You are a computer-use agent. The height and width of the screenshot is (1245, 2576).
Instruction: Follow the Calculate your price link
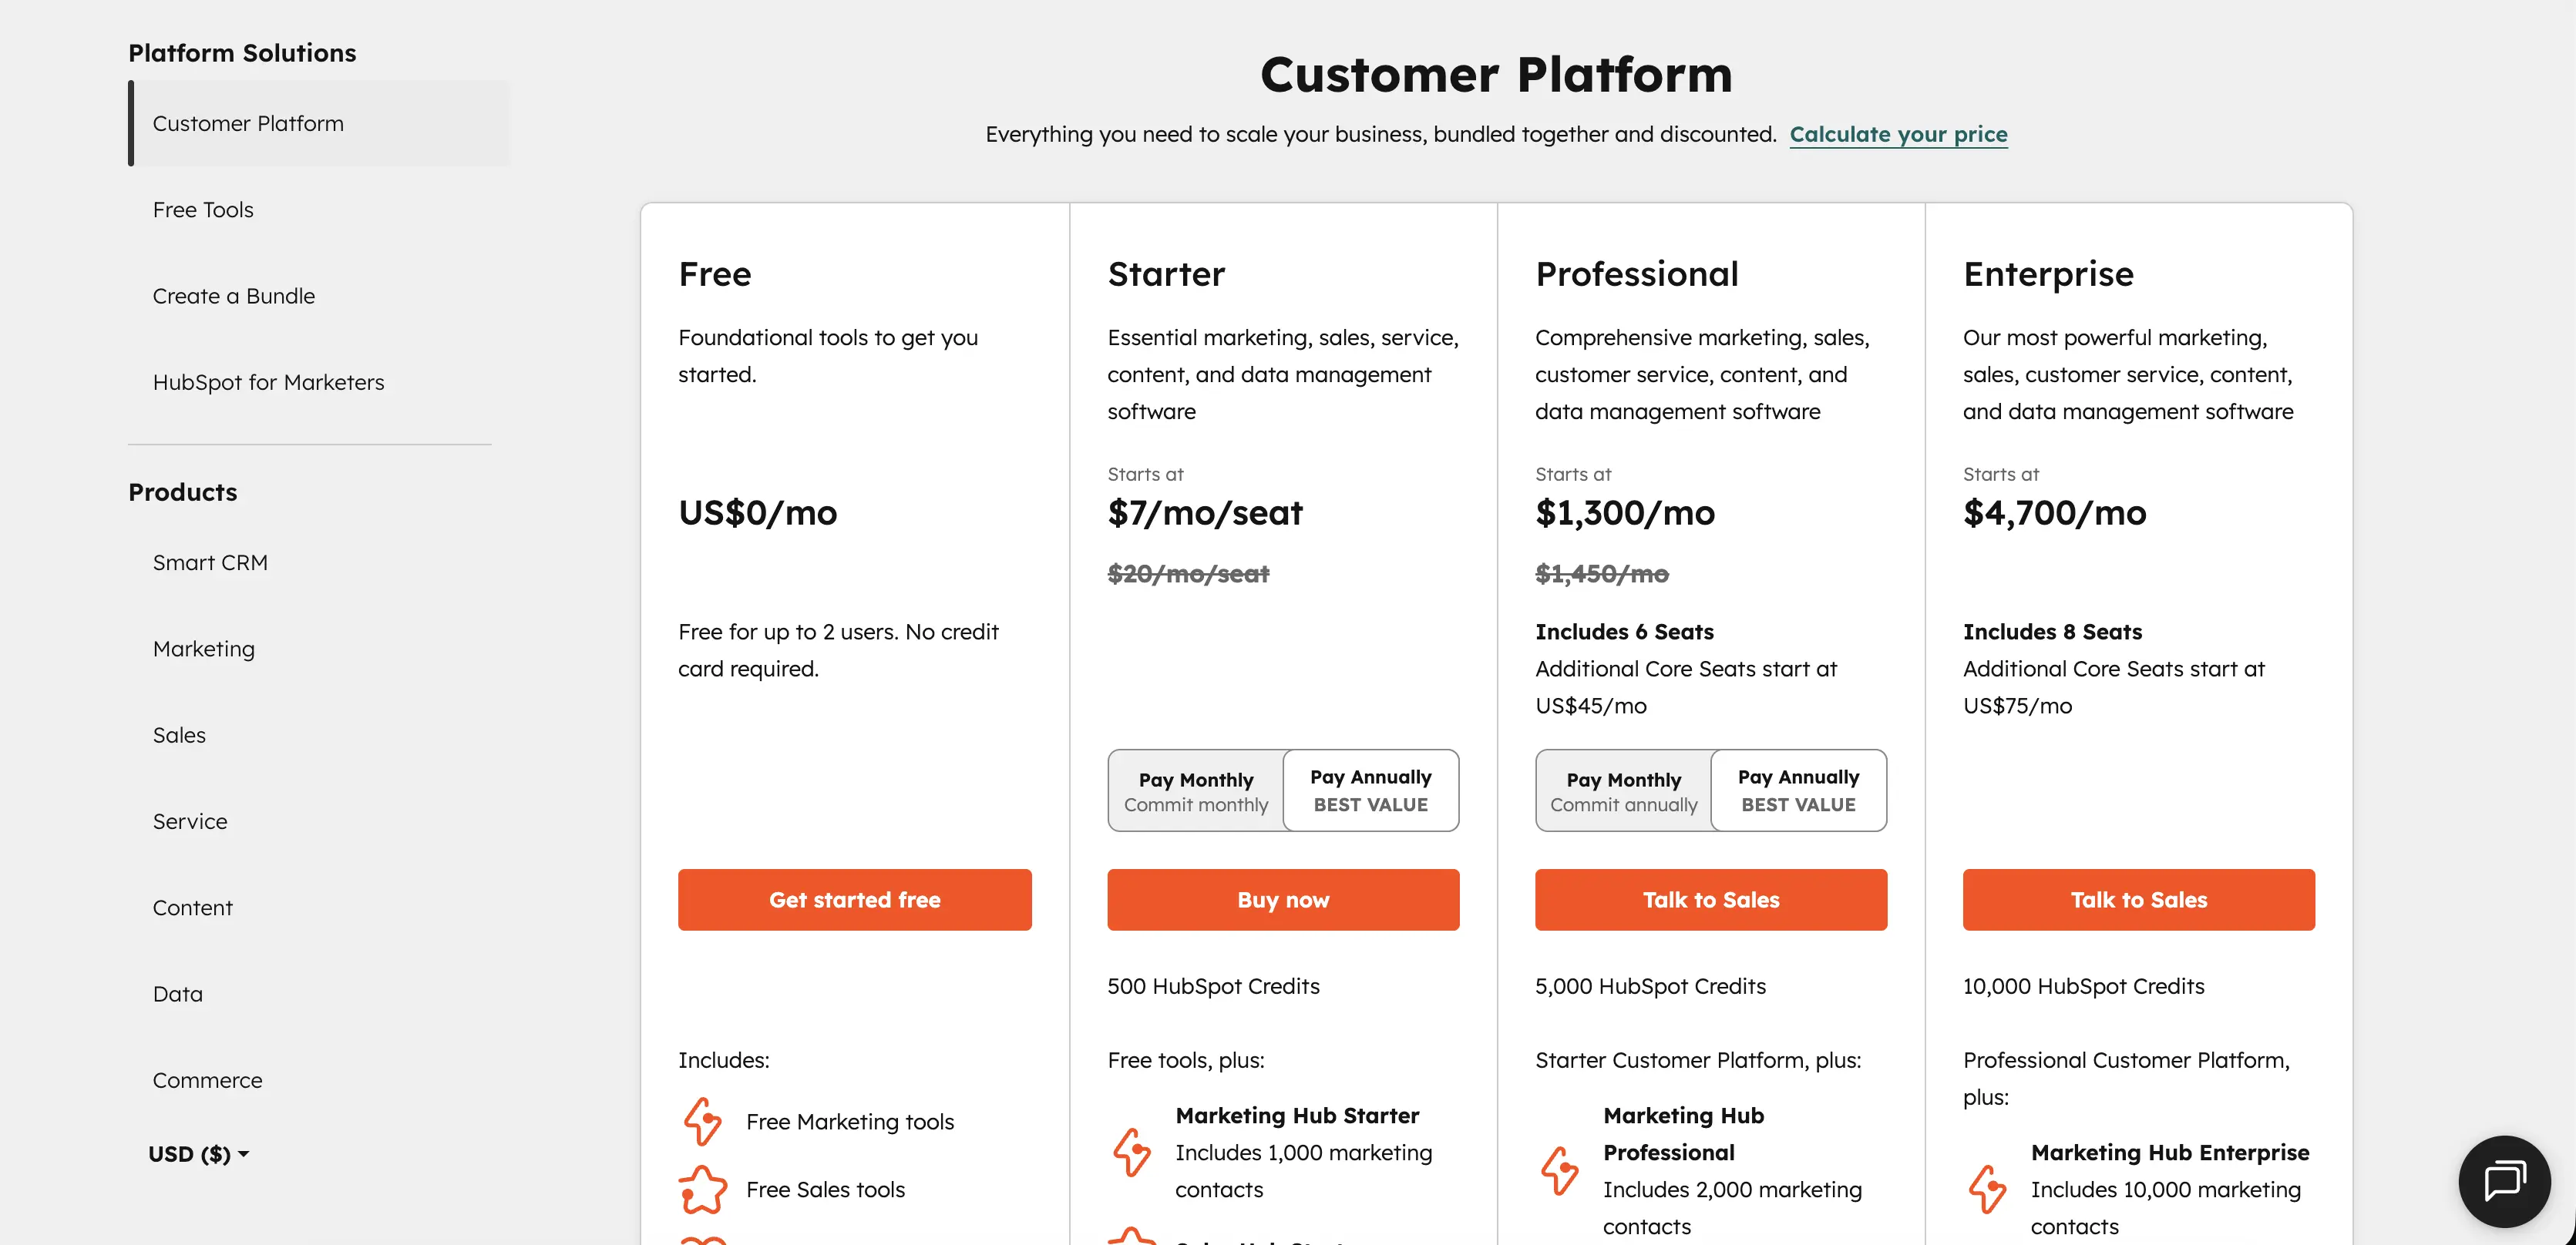1898,134
